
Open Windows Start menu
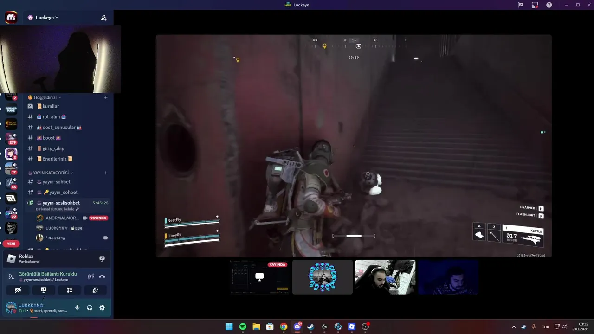point(229,327)
